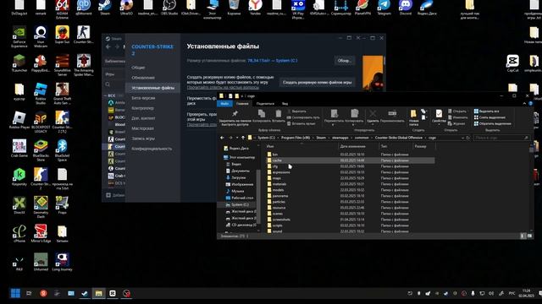Open the Recycle Bin (Корзина) icon
The width and height of the screenshot is (542, 304).
pos(234,7)
